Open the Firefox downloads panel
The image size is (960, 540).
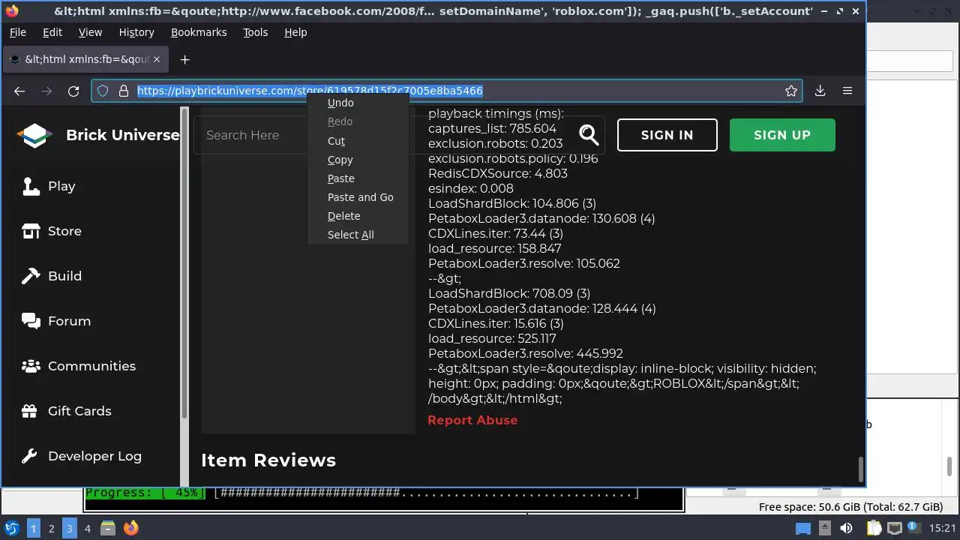[x=820, y=91]
